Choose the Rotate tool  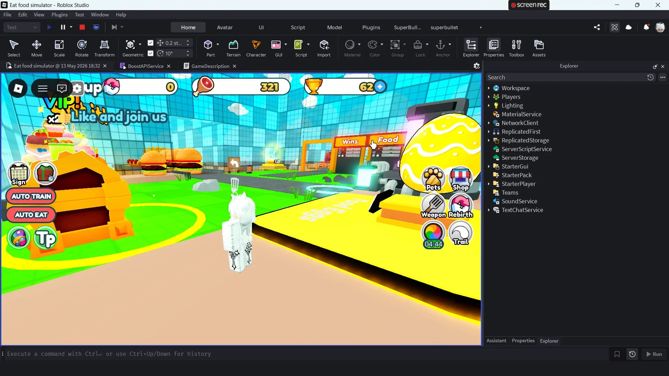point(82,48)
